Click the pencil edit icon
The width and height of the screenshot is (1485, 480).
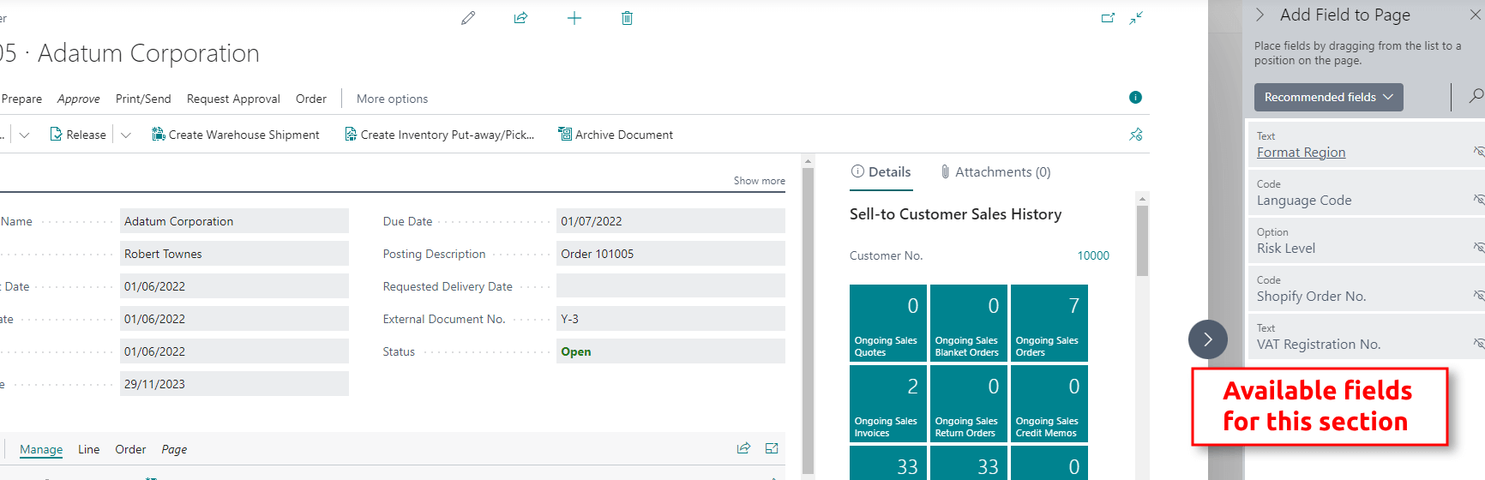tap(468, 18)
